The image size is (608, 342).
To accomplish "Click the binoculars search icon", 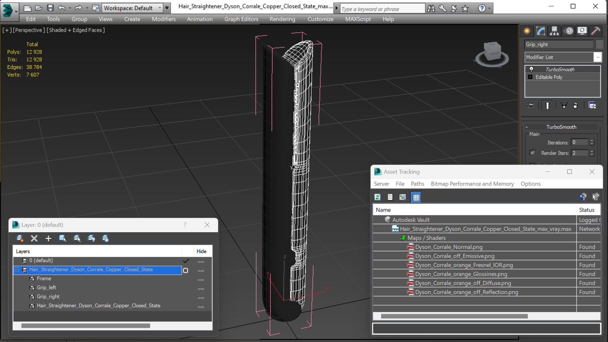I will click(431, 8).
